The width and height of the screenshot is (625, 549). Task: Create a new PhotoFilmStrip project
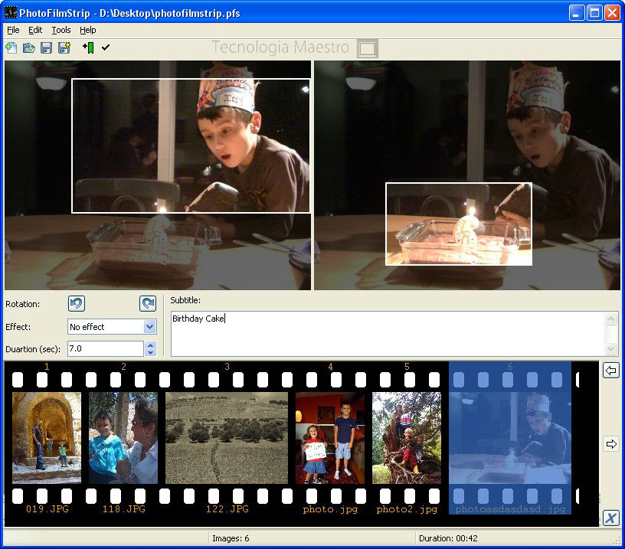[11, 47]
